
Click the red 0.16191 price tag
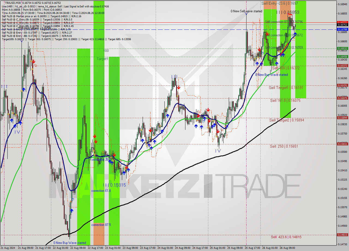(x=342, y=85)
